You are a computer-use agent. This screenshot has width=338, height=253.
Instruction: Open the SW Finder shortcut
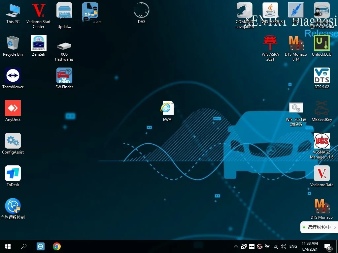64,78
